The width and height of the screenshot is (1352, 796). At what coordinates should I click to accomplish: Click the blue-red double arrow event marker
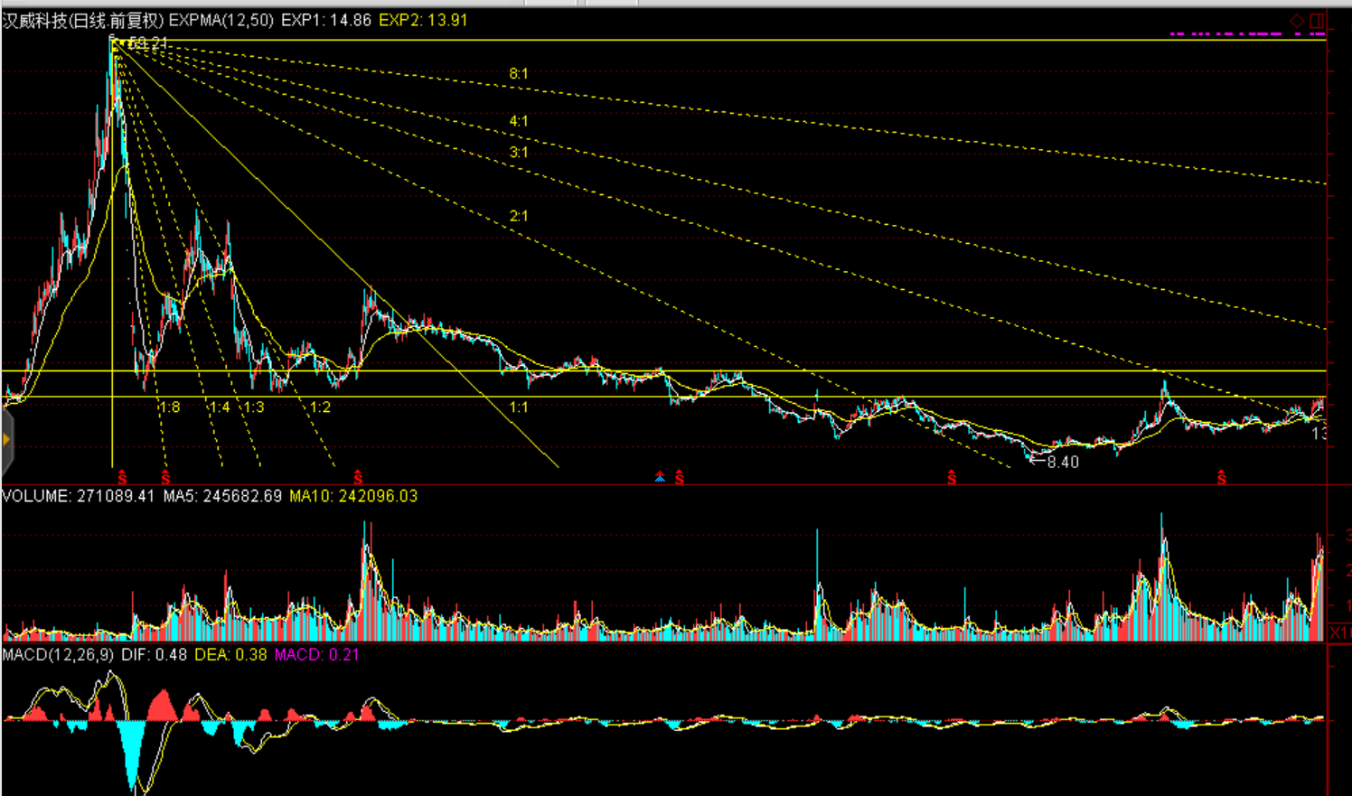click(661, 477)
